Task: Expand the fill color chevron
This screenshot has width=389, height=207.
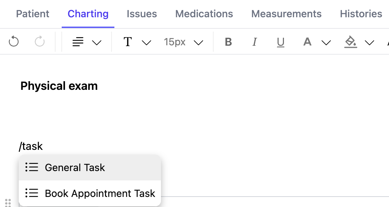Action: click(369, 43)
